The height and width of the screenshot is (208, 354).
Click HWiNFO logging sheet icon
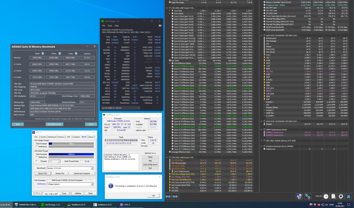click(x=334, y=196)
